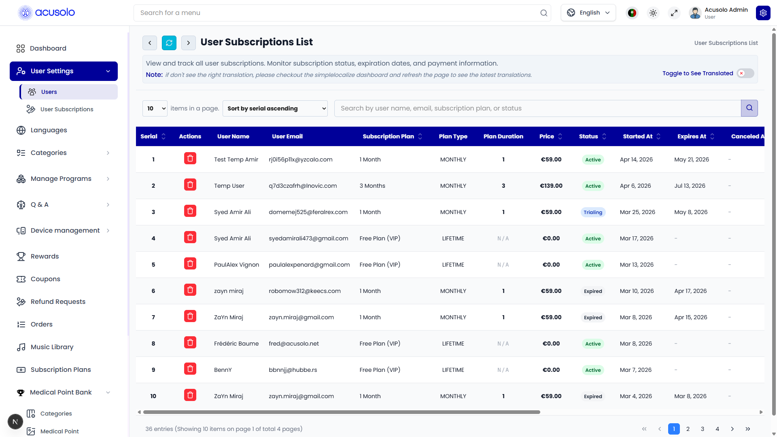The image size is (777, 437).
Task: Sort by Expires At column
Action: (712, 136)
